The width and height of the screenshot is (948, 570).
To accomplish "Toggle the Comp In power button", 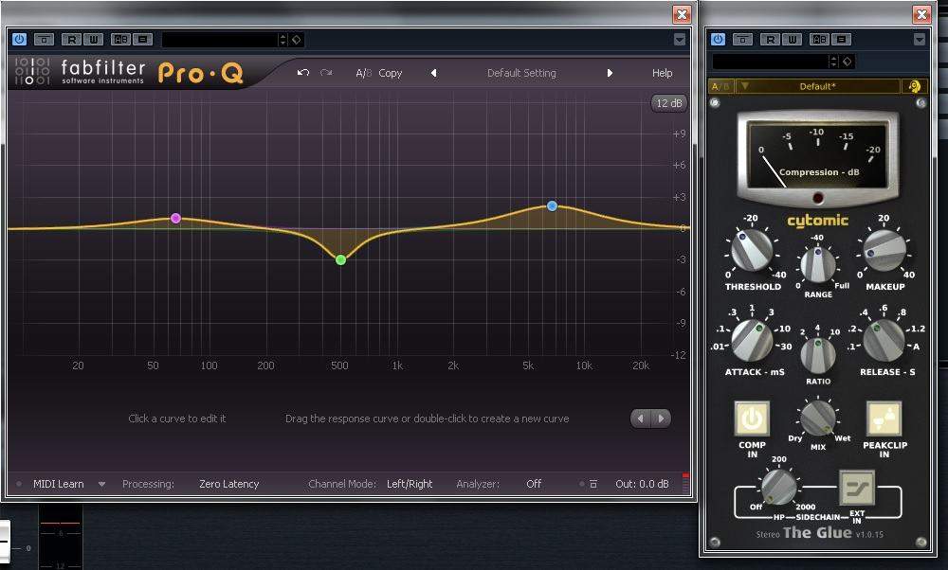I will (x=752, y=418).
